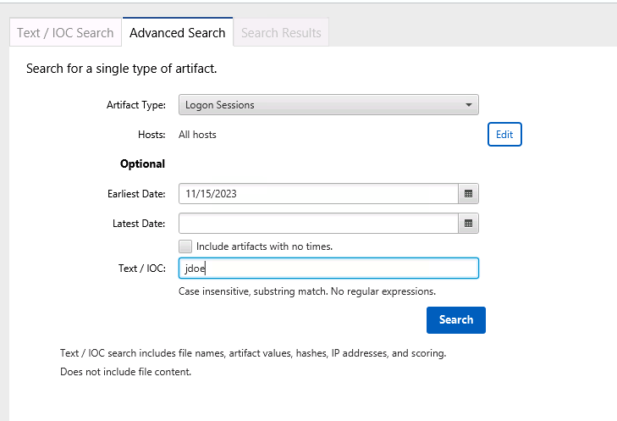Focus the empty Latest Date field
This screenshot has height=421, width=617.
318,224
